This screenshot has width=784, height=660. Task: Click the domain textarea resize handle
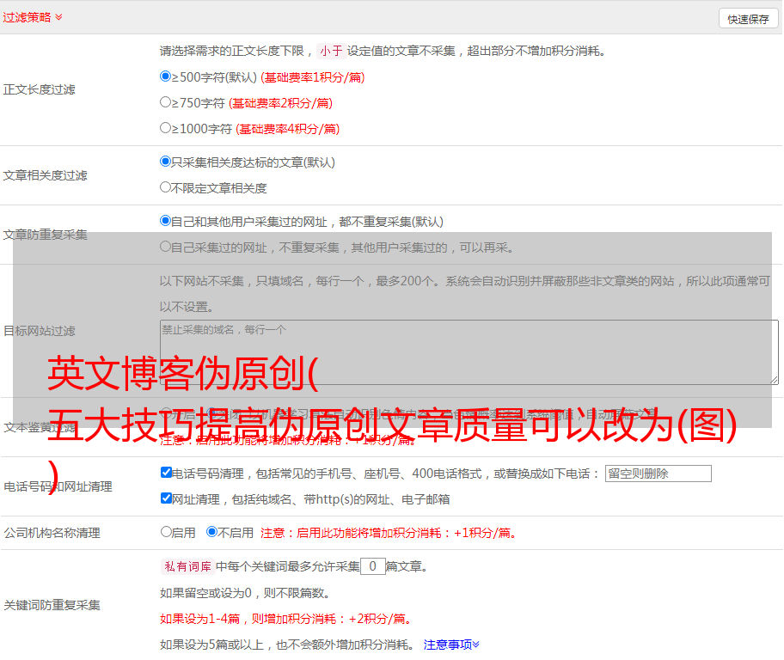point(774,379)
